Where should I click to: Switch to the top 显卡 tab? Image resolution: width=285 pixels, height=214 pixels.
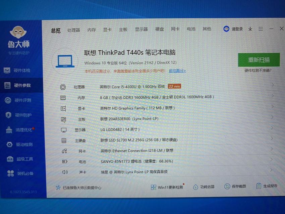[x=107, y=30]
